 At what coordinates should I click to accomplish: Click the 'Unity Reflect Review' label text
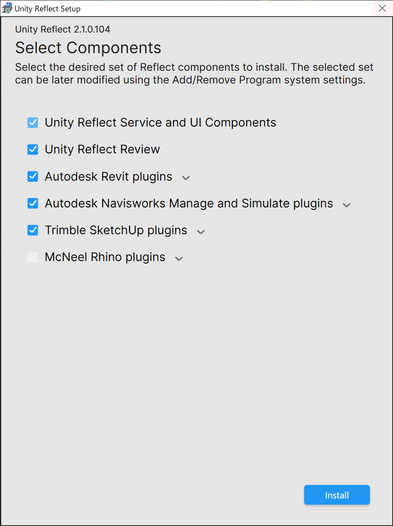pos(102,149)
